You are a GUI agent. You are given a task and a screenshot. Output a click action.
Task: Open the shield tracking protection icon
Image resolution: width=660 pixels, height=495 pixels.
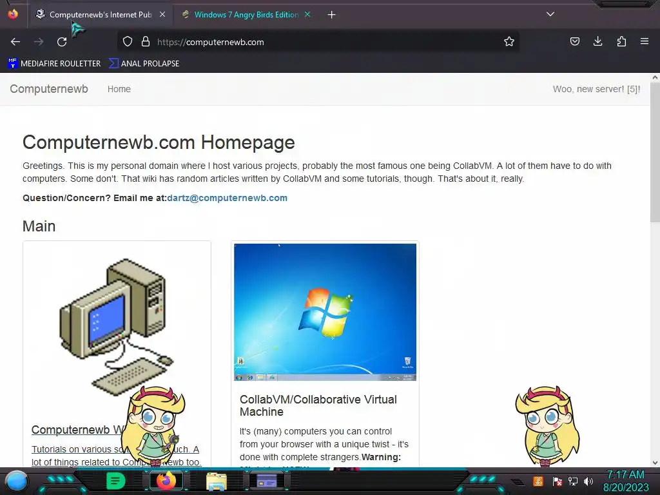[x=128, y=42]
